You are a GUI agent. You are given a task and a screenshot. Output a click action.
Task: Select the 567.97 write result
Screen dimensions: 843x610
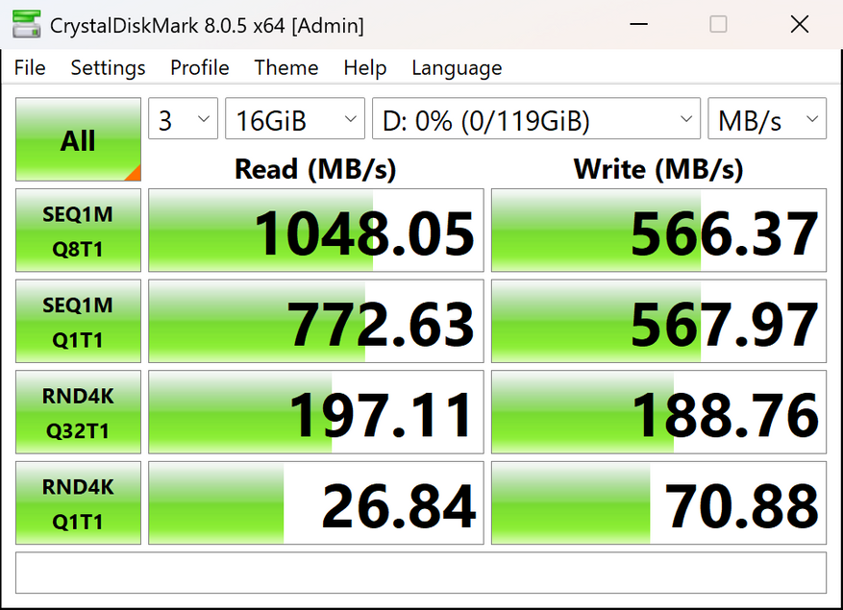(658, 322)
